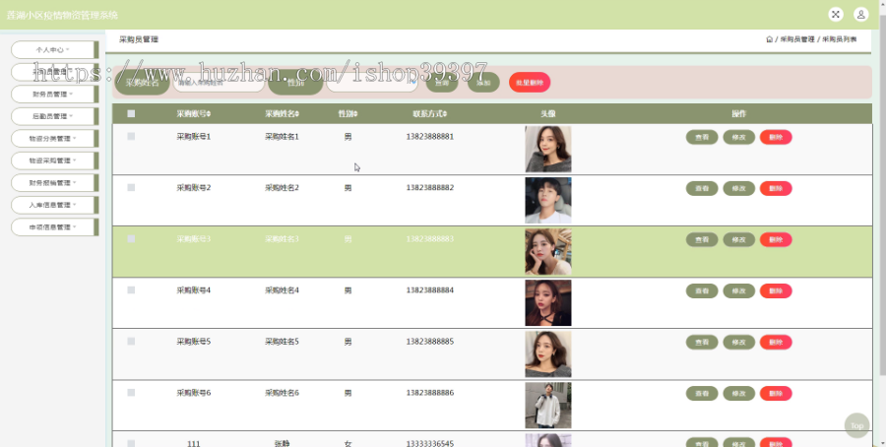This screenshot has width=886, height=447.
Task: Click the fullscreen toggle icon in header
Action: 836,15
